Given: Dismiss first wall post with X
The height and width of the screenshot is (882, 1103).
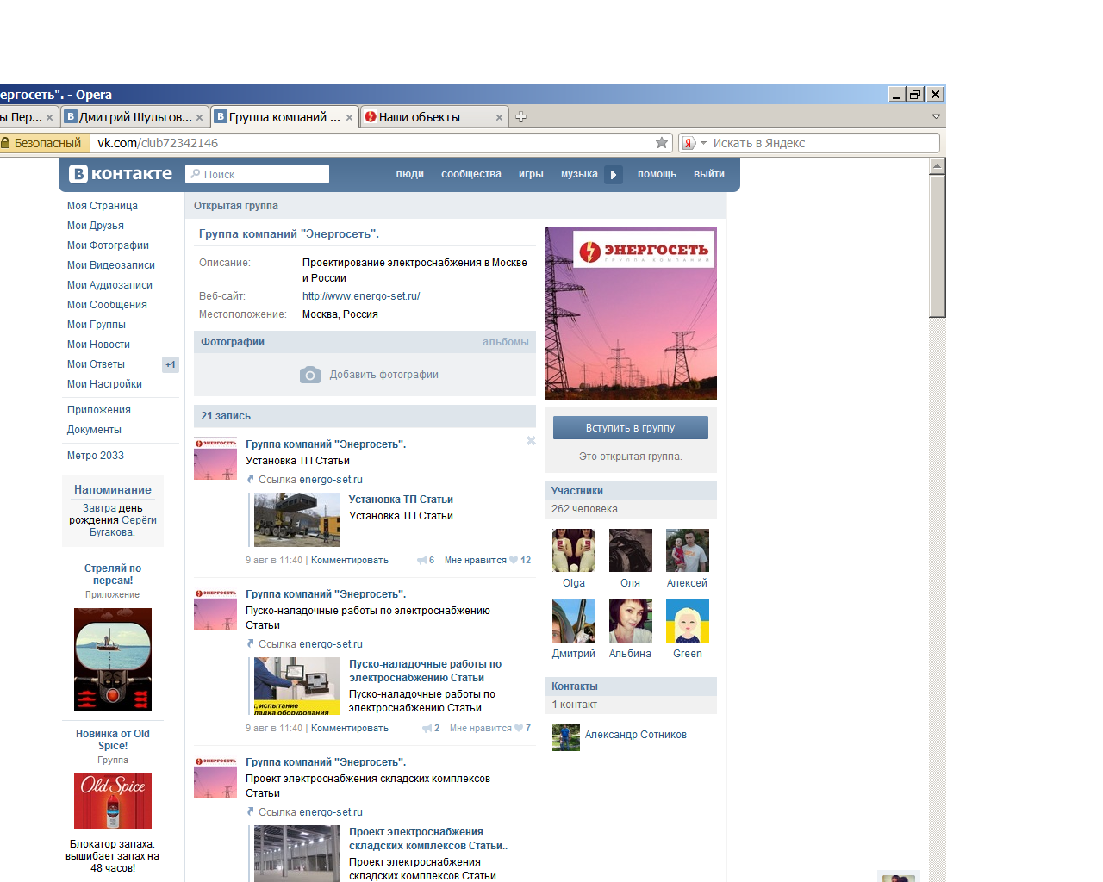Looking at the screenshot, I should [x=531, y=441].
